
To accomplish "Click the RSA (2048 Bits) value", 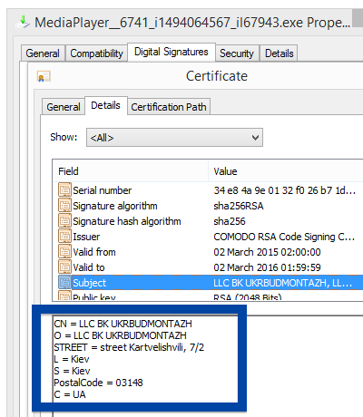I will (248, 296).
